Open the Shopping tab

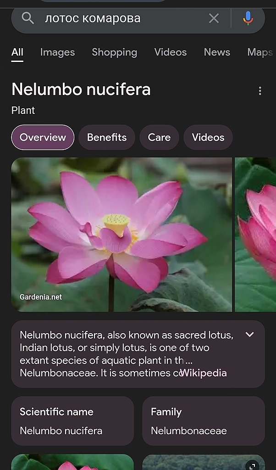(x=114, y=52)
